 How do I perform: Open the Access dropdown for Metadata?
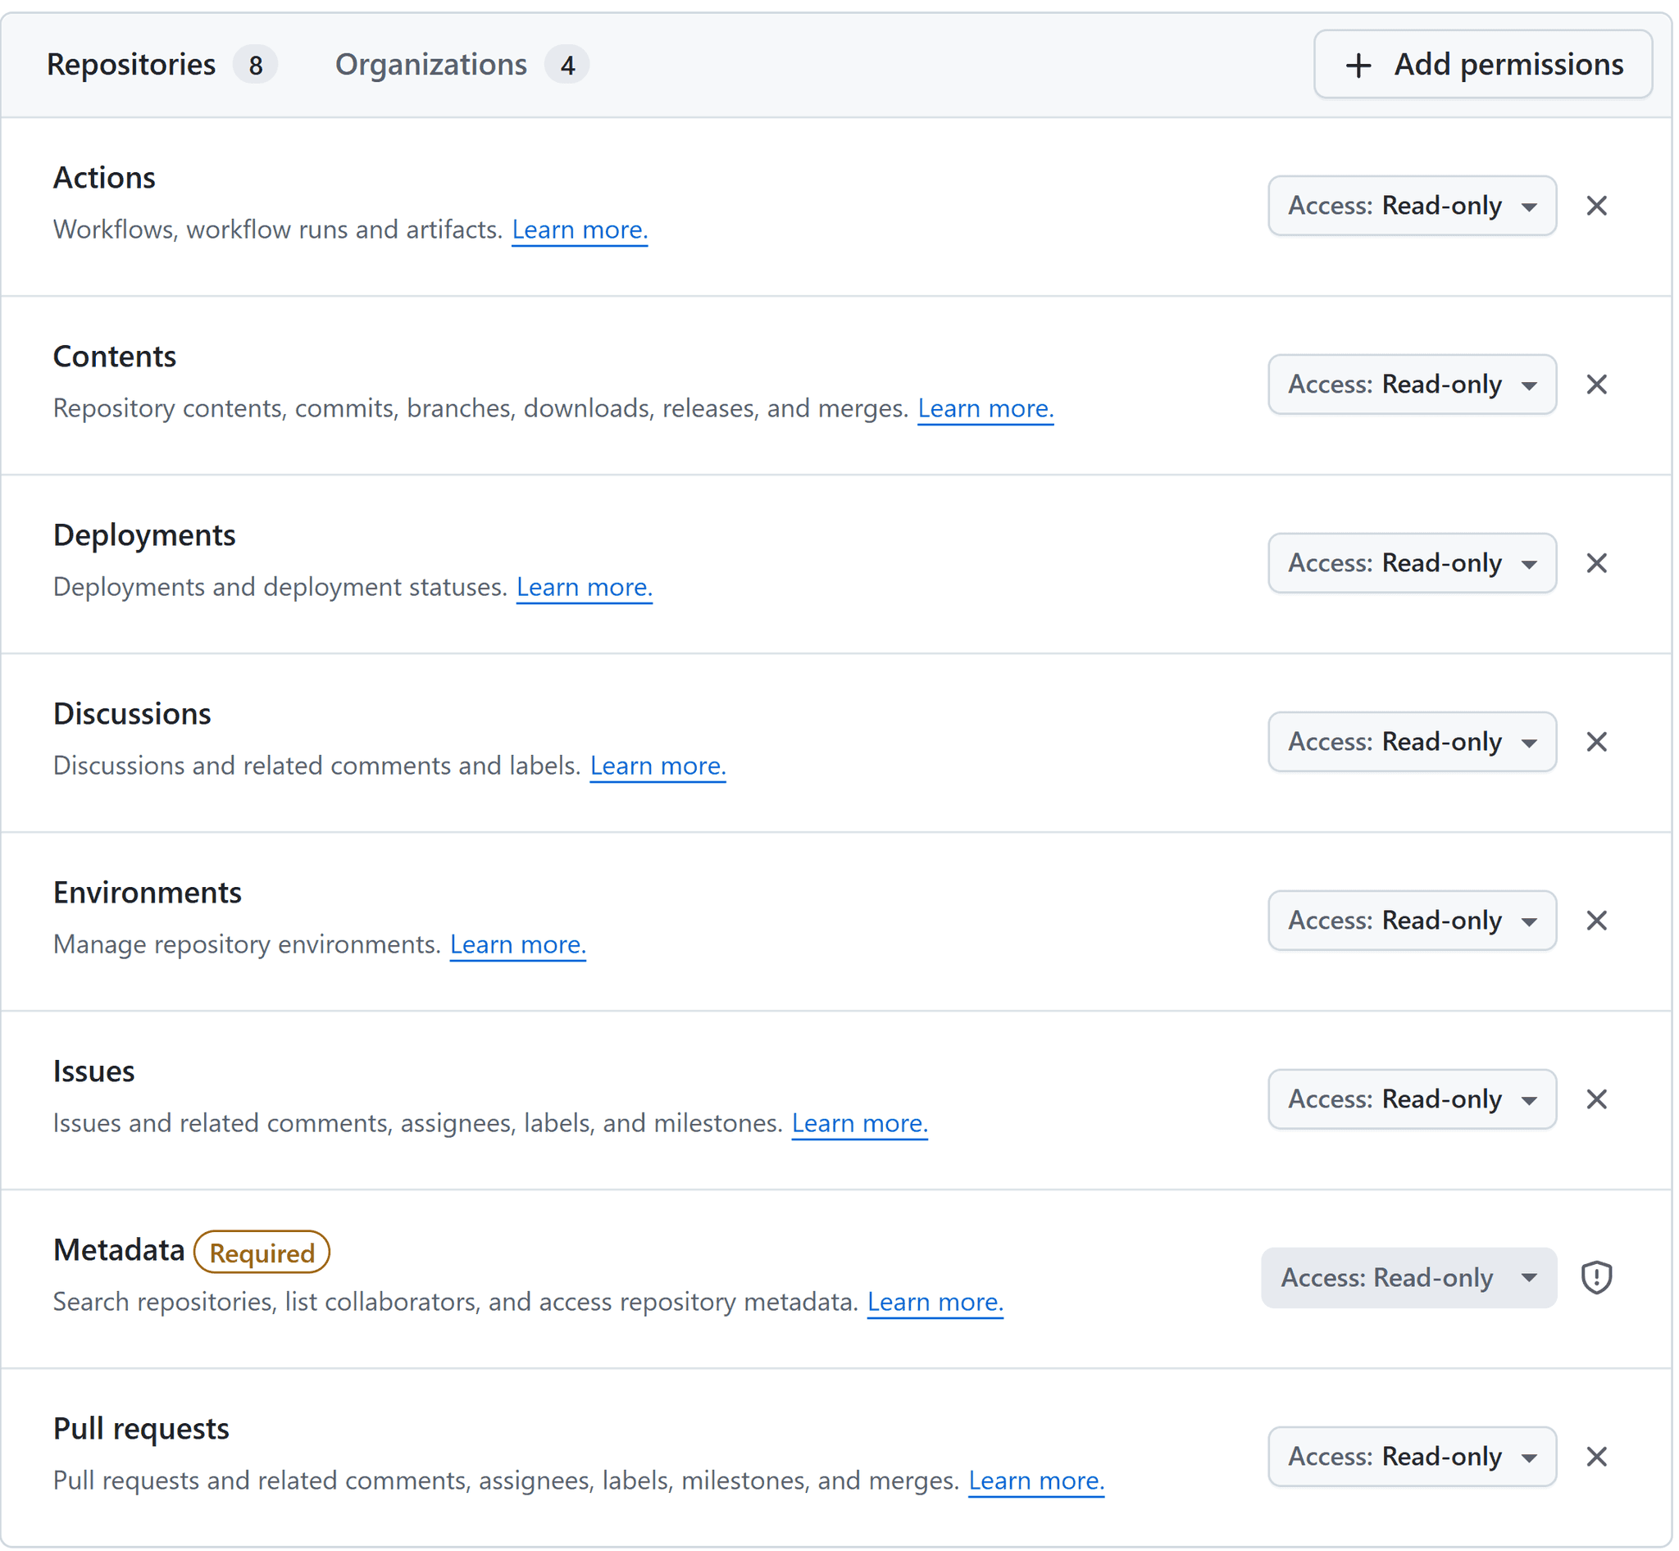[x=1408, y=1277]
